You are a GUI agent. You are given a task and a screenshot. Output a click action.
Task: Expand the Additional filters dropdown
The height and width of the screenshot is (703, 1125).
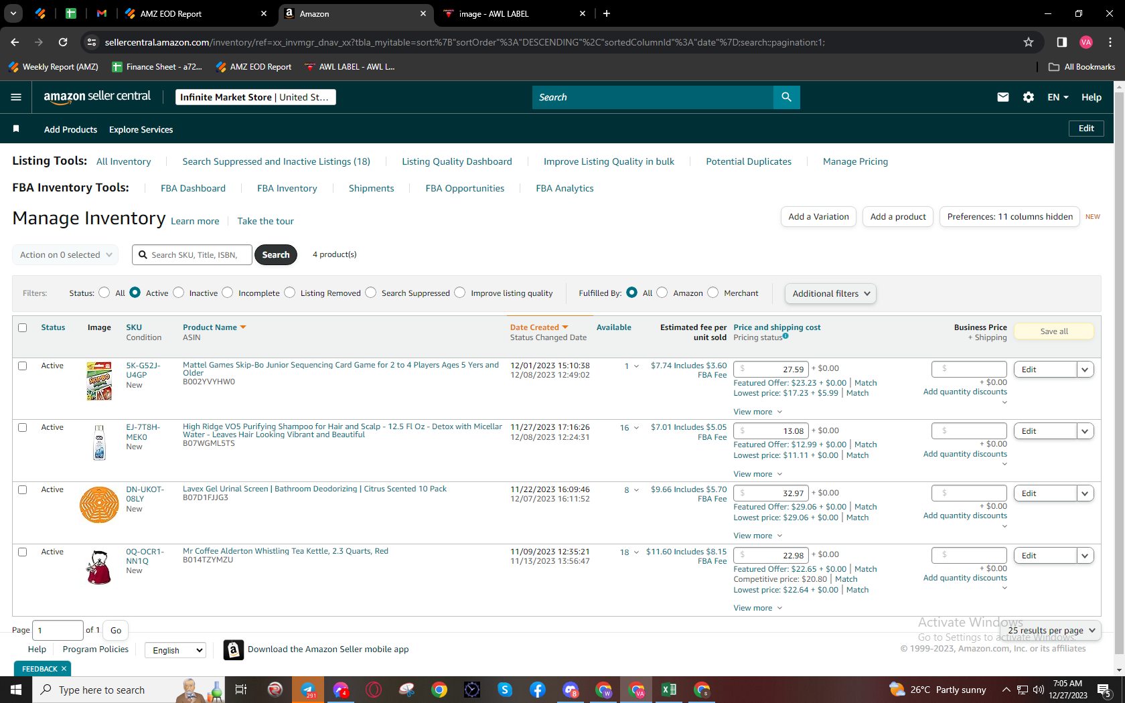pos(831,293)
